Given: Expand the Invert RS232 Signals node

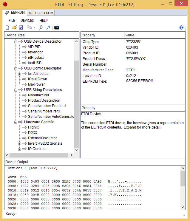Looking at the screenshot, I should 20,144.
